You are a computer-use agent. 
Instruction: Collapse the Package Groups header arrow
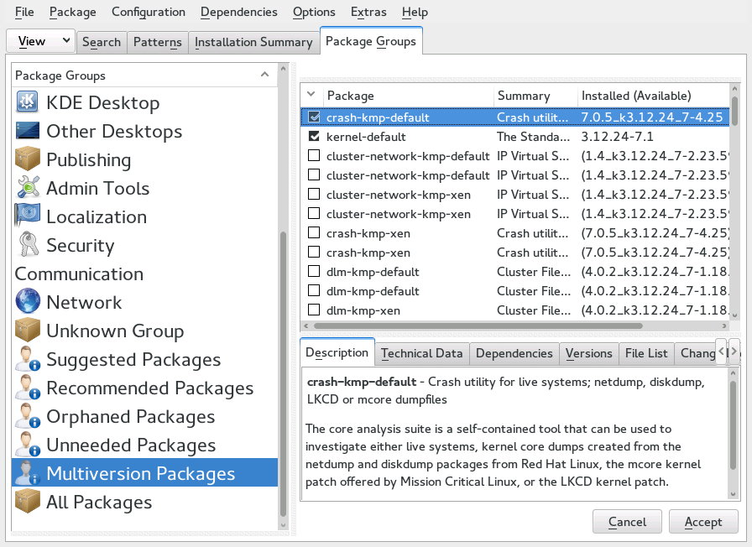[264, 75]
